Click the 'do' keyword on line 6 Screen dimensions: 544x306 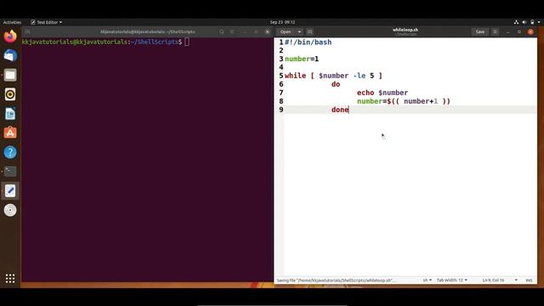336,84
